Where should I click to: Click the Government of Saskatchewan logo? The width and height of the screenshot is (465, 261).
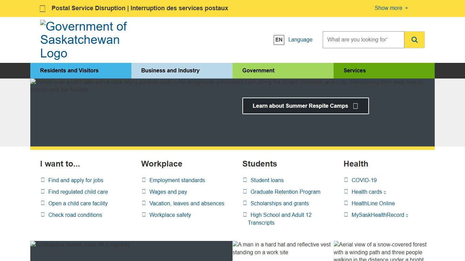(x=84, y=40)
